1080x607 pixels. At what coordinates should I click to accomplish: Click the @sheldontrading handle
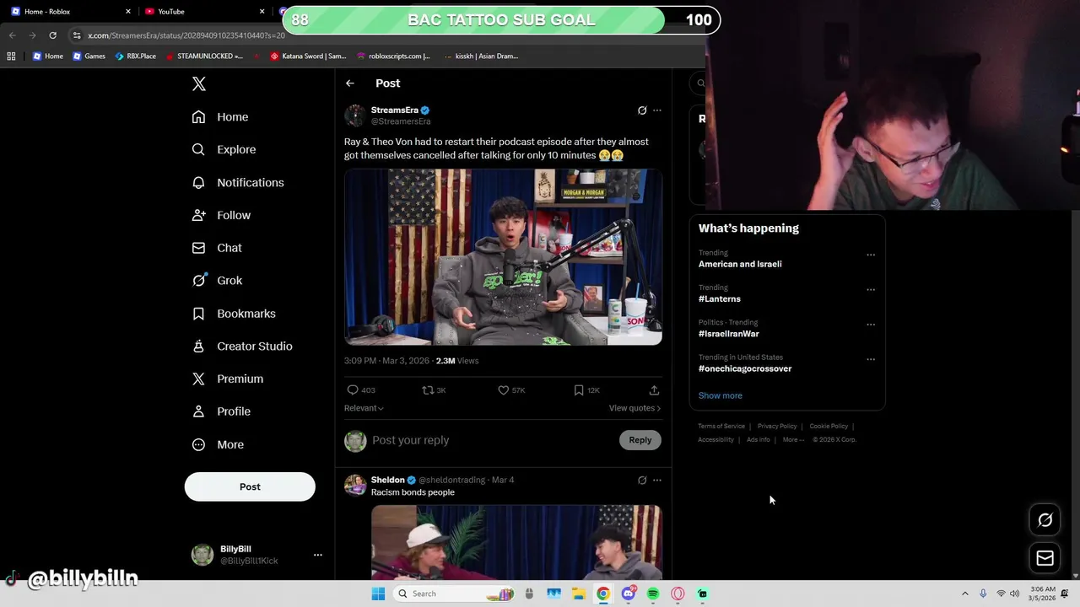coord(452,480)
